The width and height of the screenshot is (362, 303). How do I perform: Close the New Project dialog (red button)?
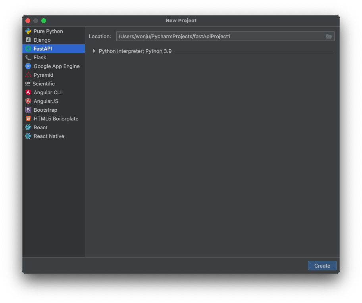point(28,21)
